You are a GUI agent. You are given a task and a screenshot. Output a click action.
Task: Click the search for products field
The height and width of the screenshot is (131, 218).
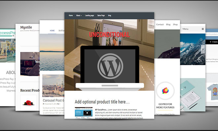click(212, 34)
